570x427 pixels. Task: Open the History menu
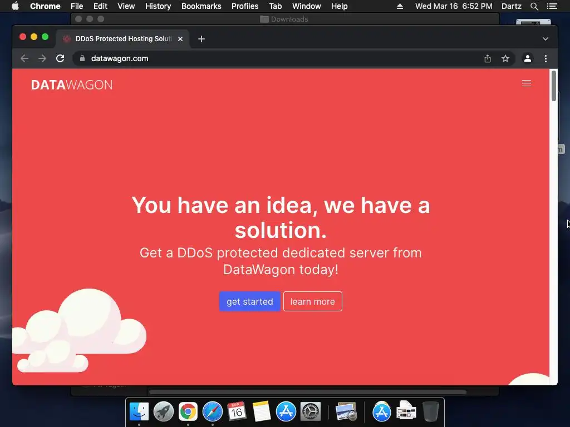pyautogui.click(x=158, y=6)
